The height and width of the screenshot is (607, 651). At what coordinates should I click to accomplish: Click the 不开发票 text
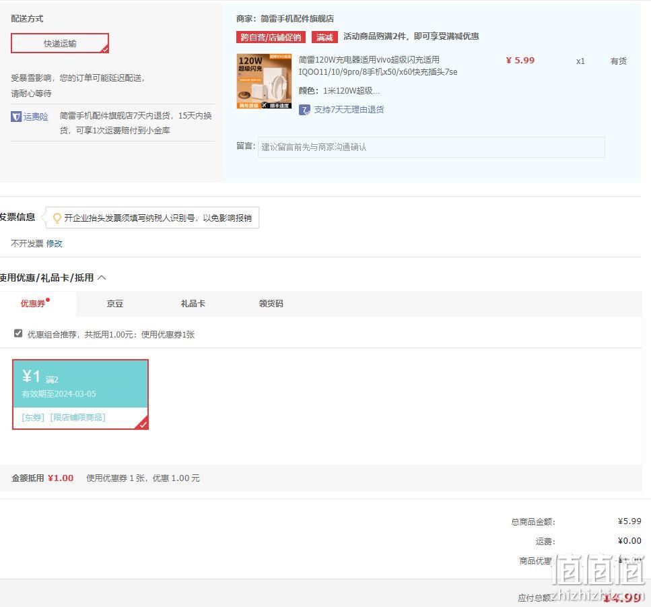pyautogui.click(x=27, y=243)
